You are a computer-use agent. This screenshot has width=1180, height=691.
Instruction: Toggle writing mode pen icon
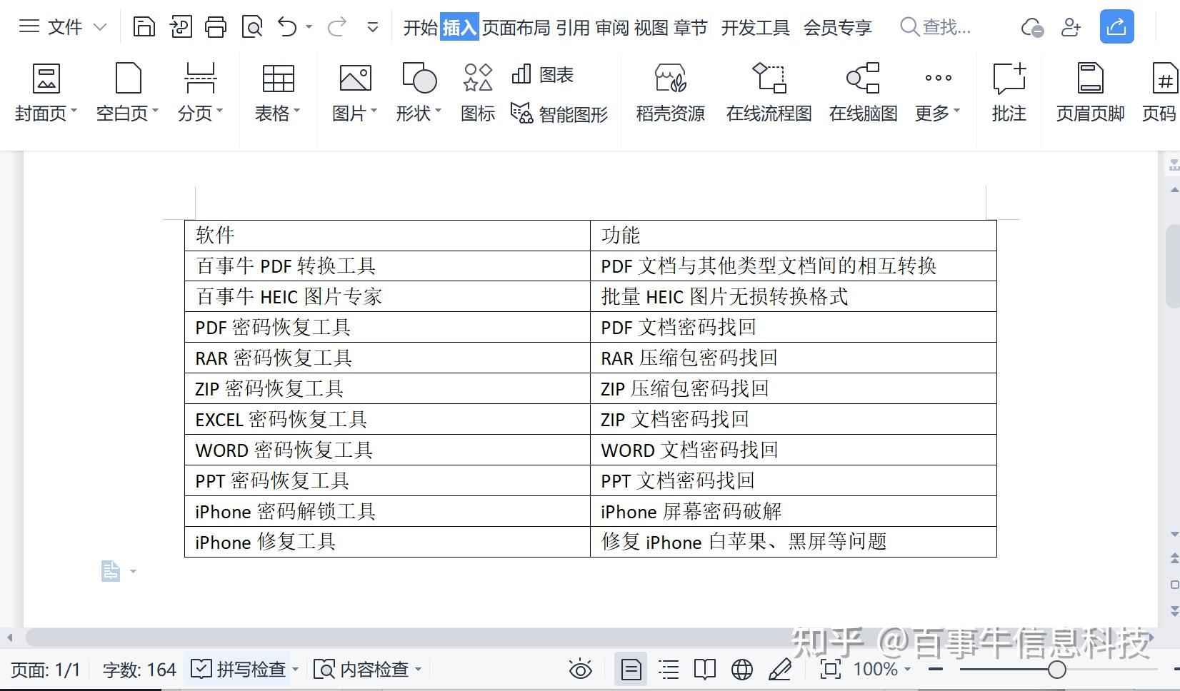pyautogui.click(x=779, y=669)
